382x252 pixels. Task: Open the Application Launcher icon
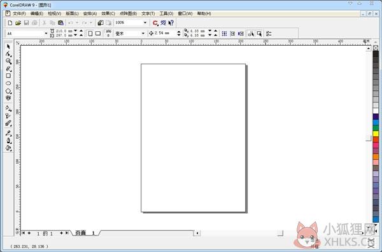pos(155,23)
